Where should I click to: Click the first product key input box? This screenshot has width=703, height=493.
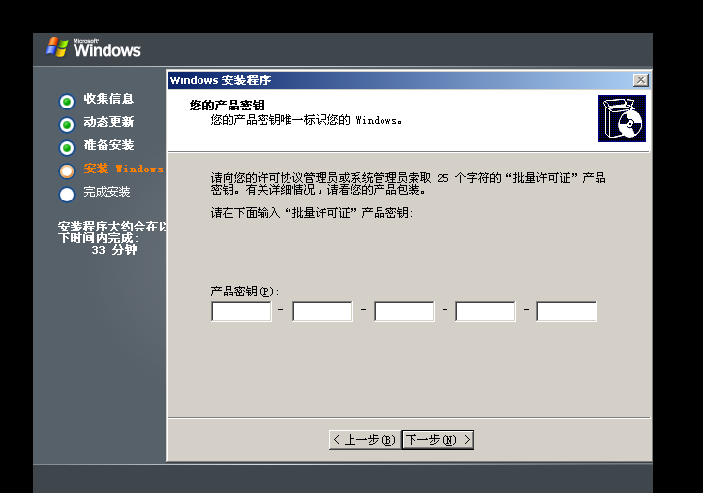(241, 311)
